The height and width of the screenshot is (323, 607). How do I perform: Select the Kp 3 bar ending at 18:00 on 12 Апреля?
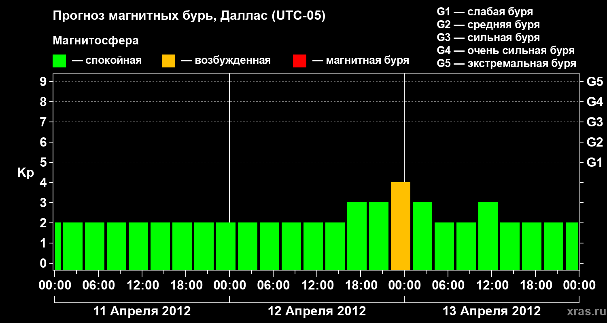click(357, 236)
